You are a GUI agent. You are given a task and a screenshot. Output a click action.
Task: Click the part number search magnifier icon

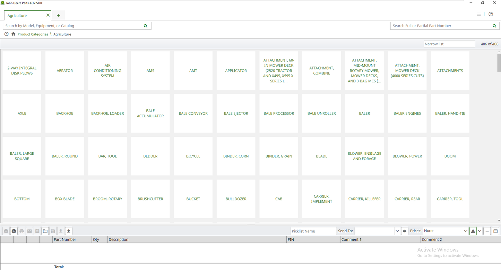494,26
